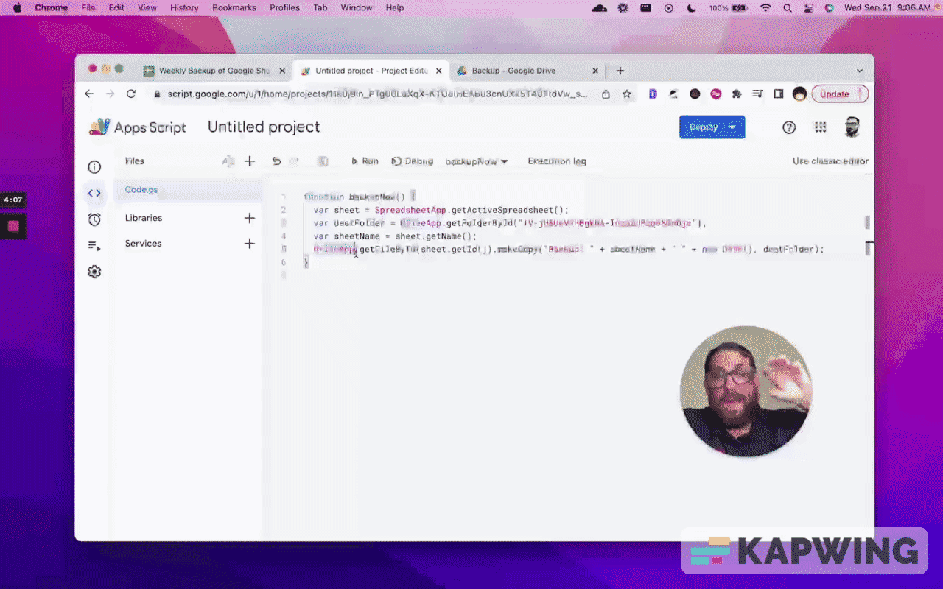The image size is (943, 589).
Task: Toggle Chrome side panel icon
Action: (x=778, y=94)
